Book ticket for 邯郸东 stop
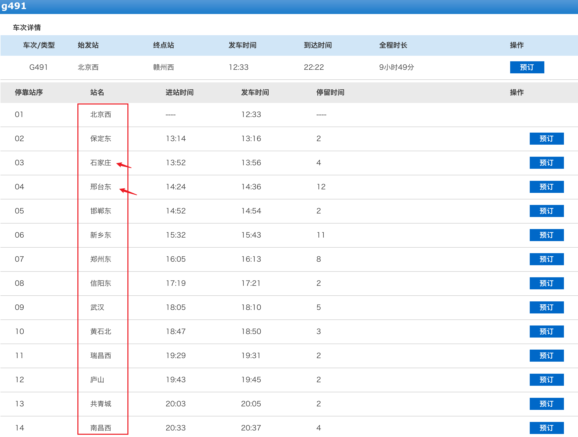 [x=546, y=211]
